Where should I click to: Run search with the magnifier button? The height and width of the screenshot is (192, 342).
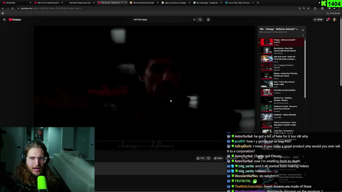[200, 19]
